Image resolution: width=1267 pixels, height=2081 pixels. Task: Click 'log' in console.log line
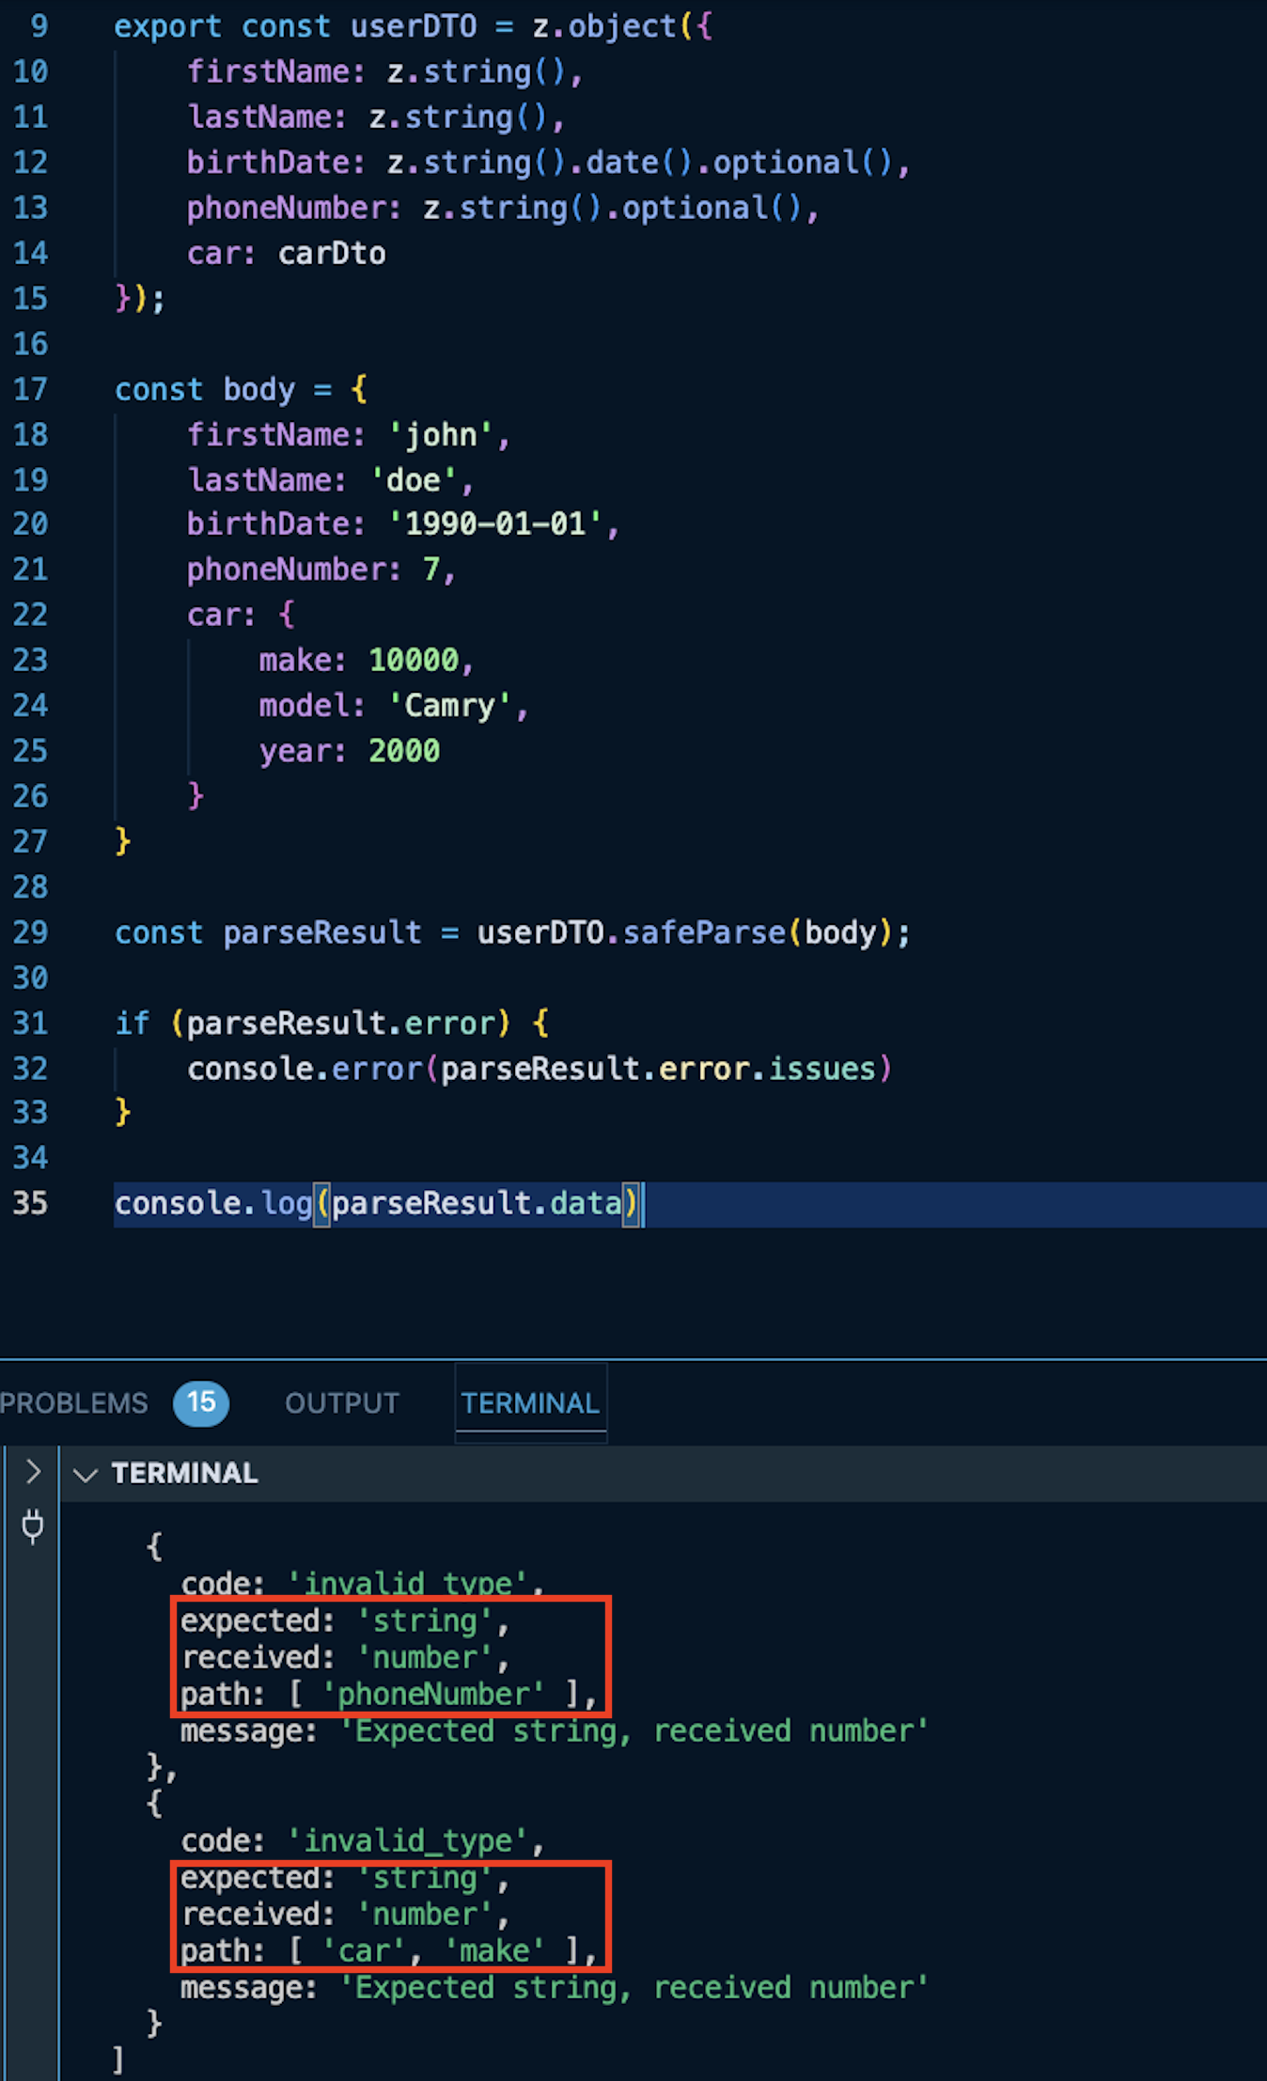pyautogui.click(x=287, y=1203)
